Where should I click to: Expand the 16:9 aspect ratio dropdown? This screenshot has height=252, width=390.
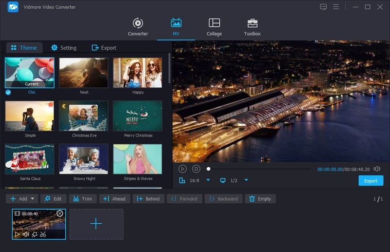pos(208,180)
